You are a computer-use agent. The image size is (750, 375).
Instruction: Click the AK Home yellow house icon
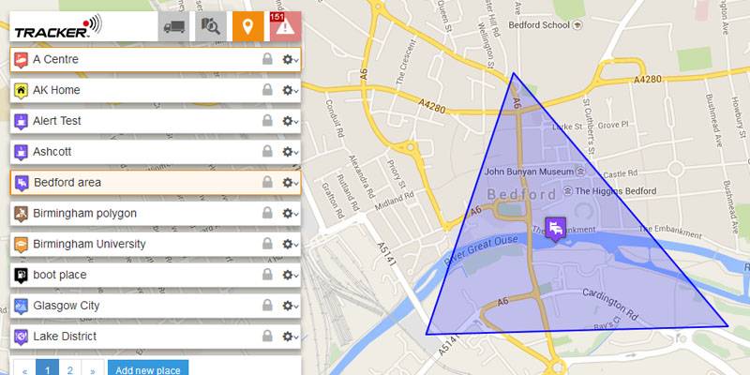[21, 90]
